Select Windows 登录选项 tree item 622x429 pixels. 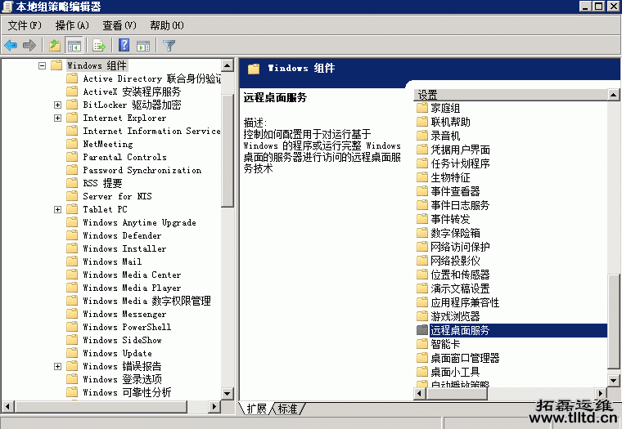click(x=122, y=379)
